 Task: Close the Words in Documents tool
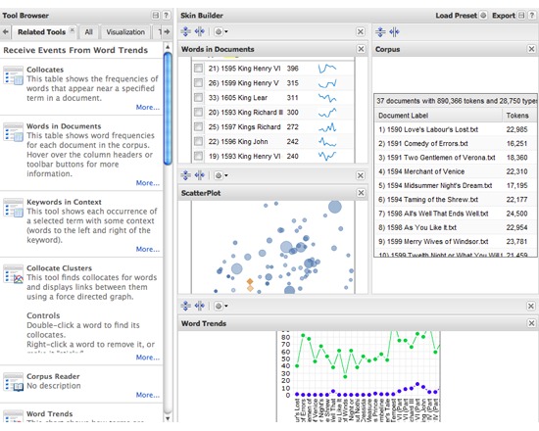[361, 49]
